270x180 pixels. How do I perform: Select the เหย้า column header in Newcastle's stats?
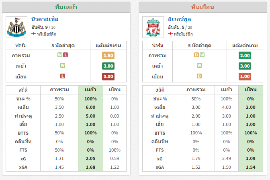tap(90, 90)
